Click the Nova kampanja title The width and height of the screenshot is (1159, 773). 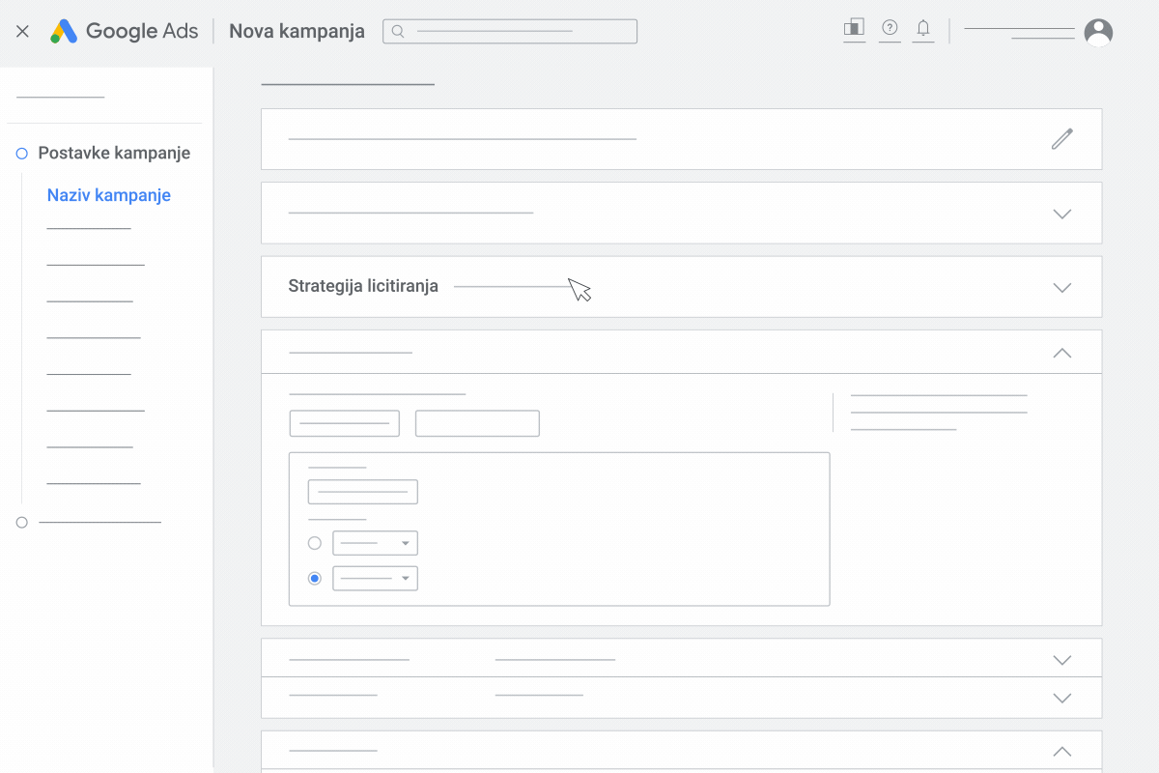tap(297, 31)
